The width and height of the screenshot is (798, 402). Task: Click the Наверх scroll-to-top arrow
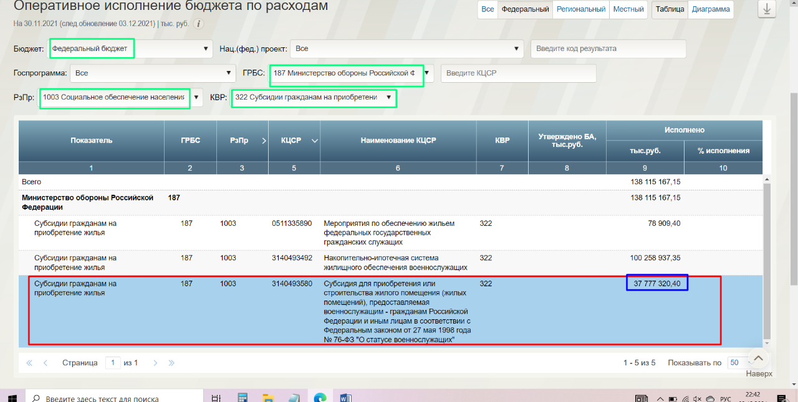(x=758, y=359)
